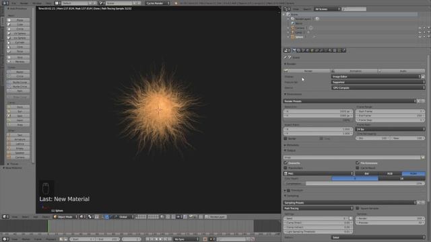431x242 pixels.
Task: Select 16-bit color depth
Action: click(x=401, y=178)
